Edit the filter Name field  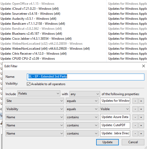[86, 77]
